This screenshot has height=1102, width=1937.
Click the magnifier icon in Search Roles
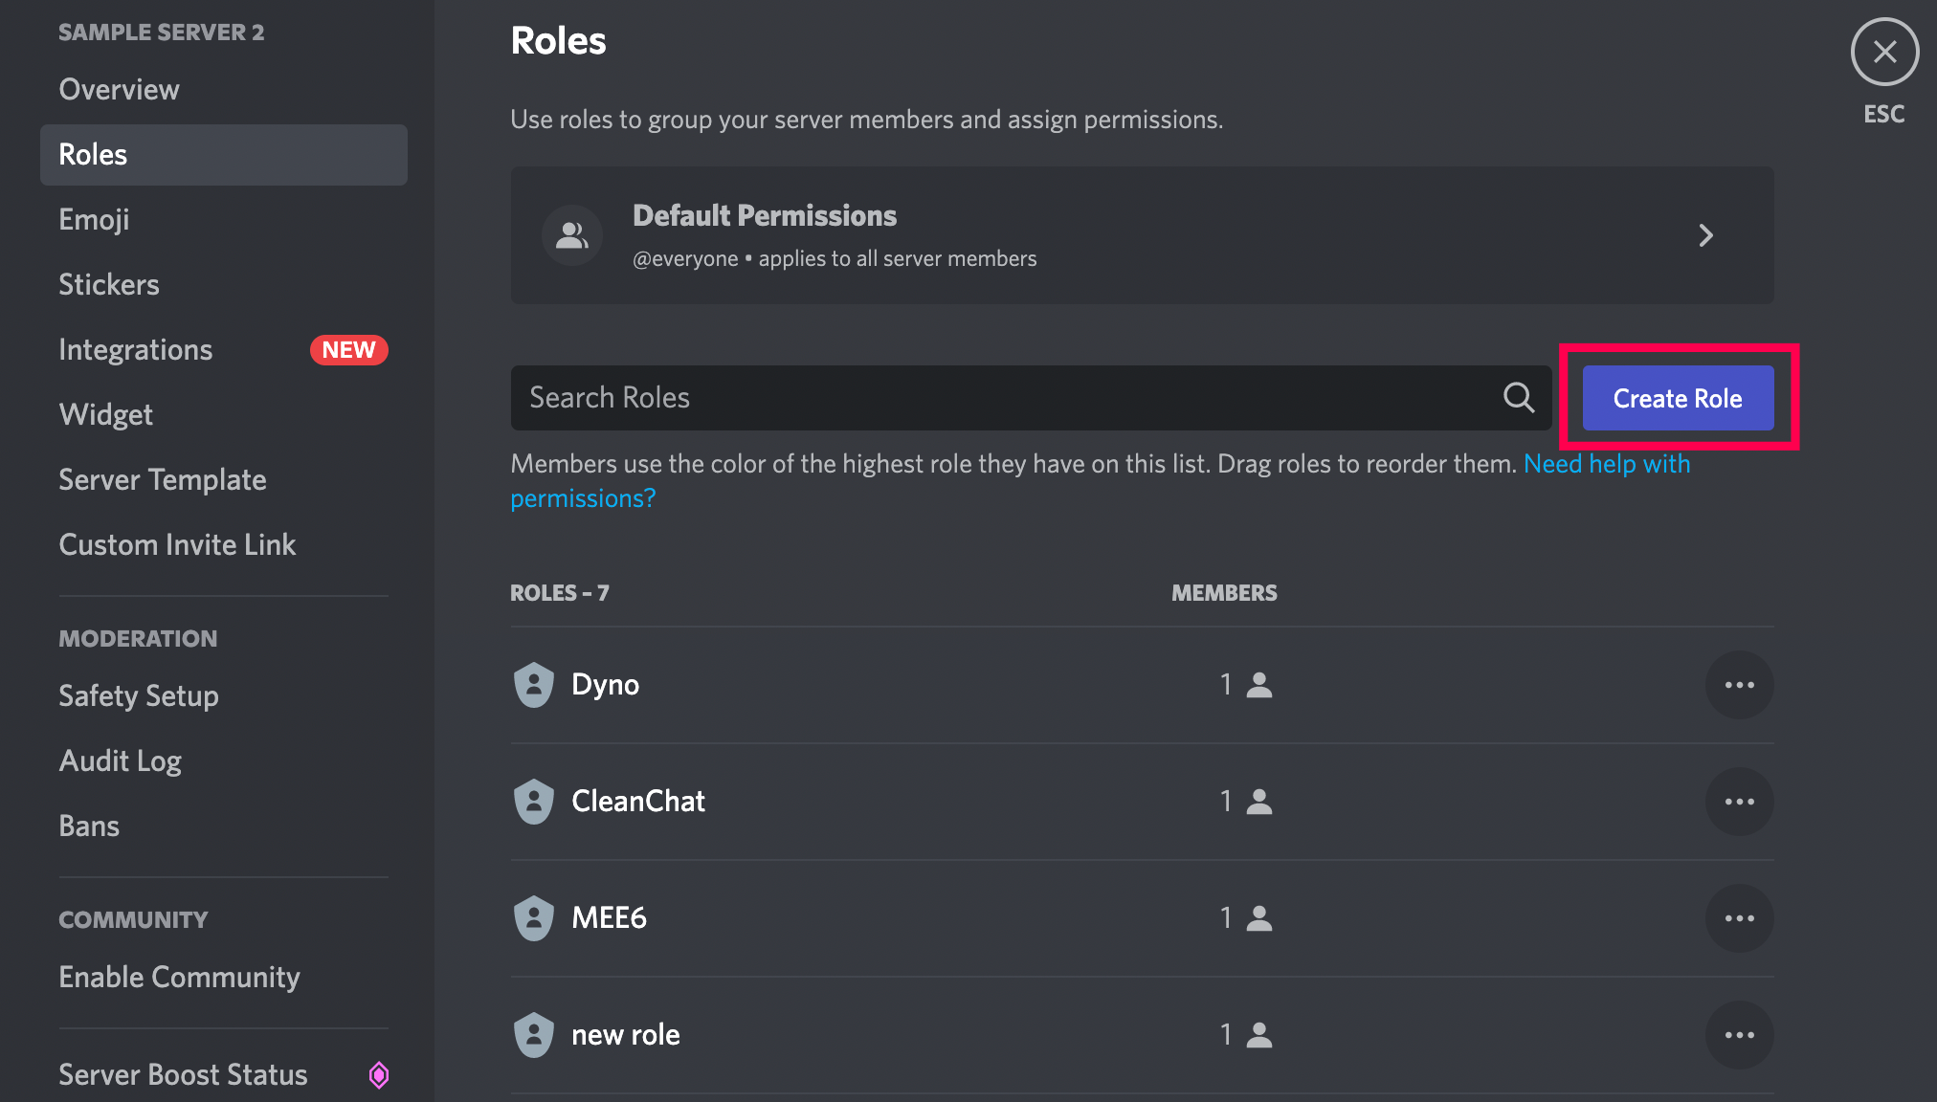pos(1518,397)
